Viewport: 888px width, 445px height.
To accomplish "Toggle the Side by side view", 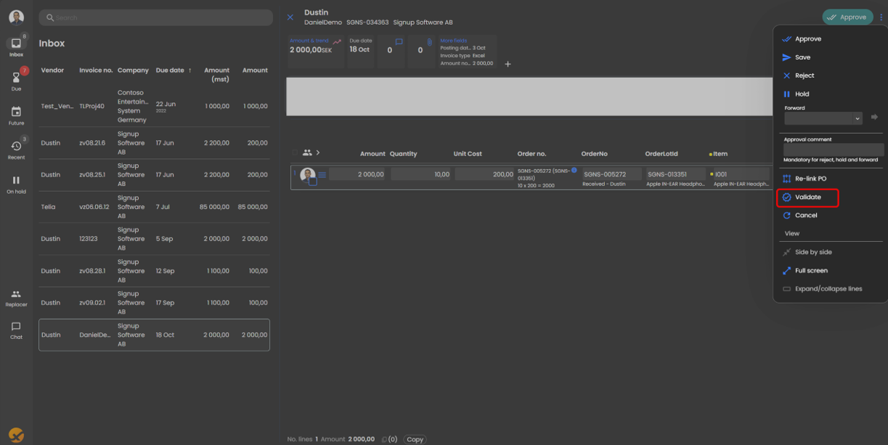I will 813,252.
